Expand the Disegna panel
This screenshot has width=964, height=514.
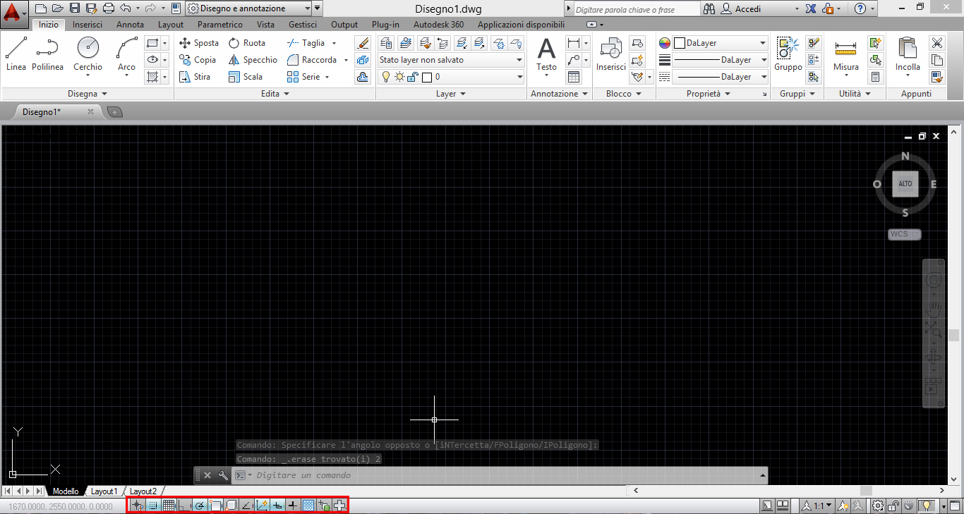[x=88, y=94]
